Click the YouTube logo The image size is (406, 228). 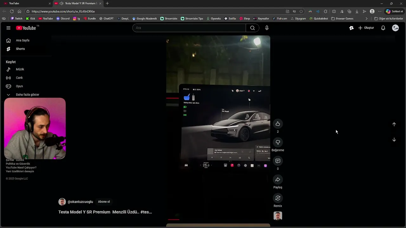[x=26, y=28]
